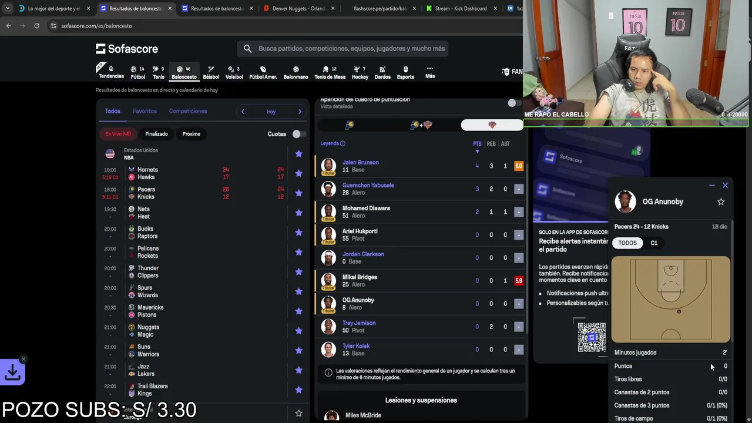Open the tab search dropdown in browser
The image size is (752, 423).
coord(8,8)
